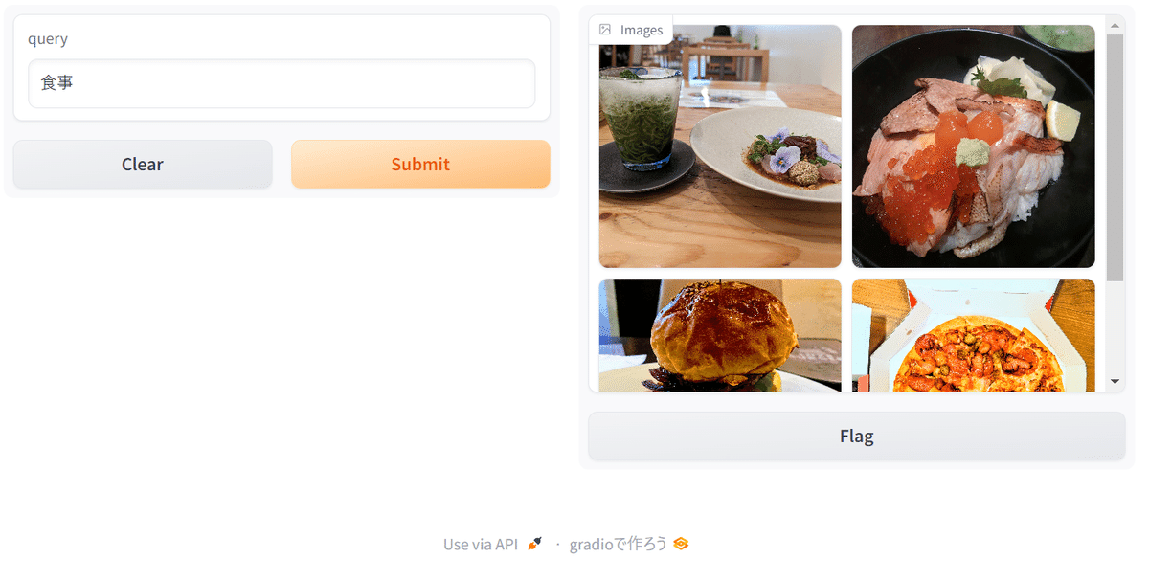Focus the query text input box
Viewport: 1149px width, 582px height.
282,83
